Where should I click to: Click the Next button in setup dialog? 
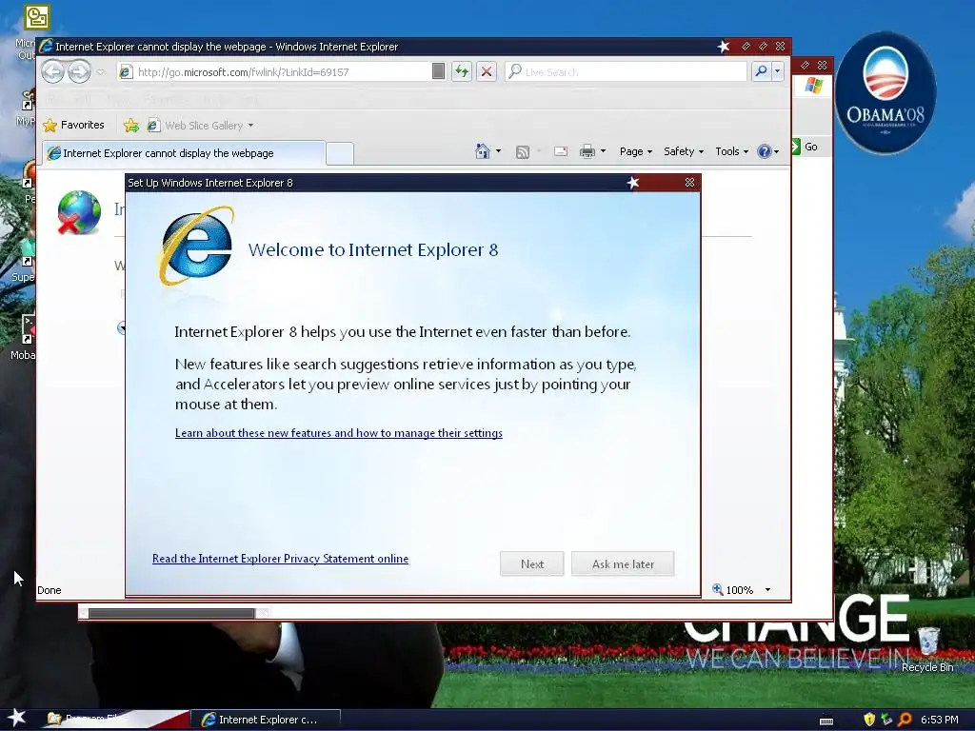click(531, 563)
